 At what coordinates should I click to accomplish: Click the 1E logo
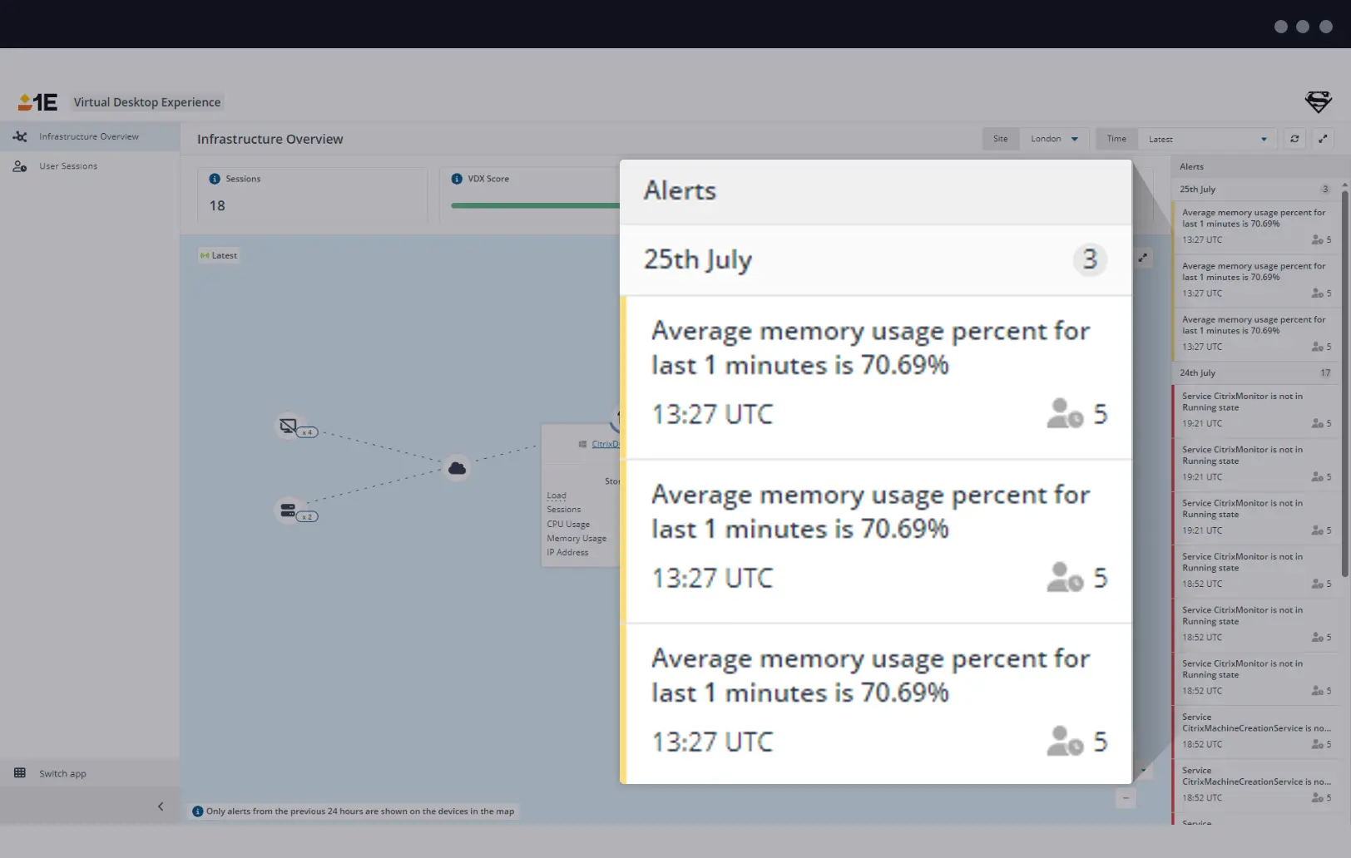click(x=38, y=102)
